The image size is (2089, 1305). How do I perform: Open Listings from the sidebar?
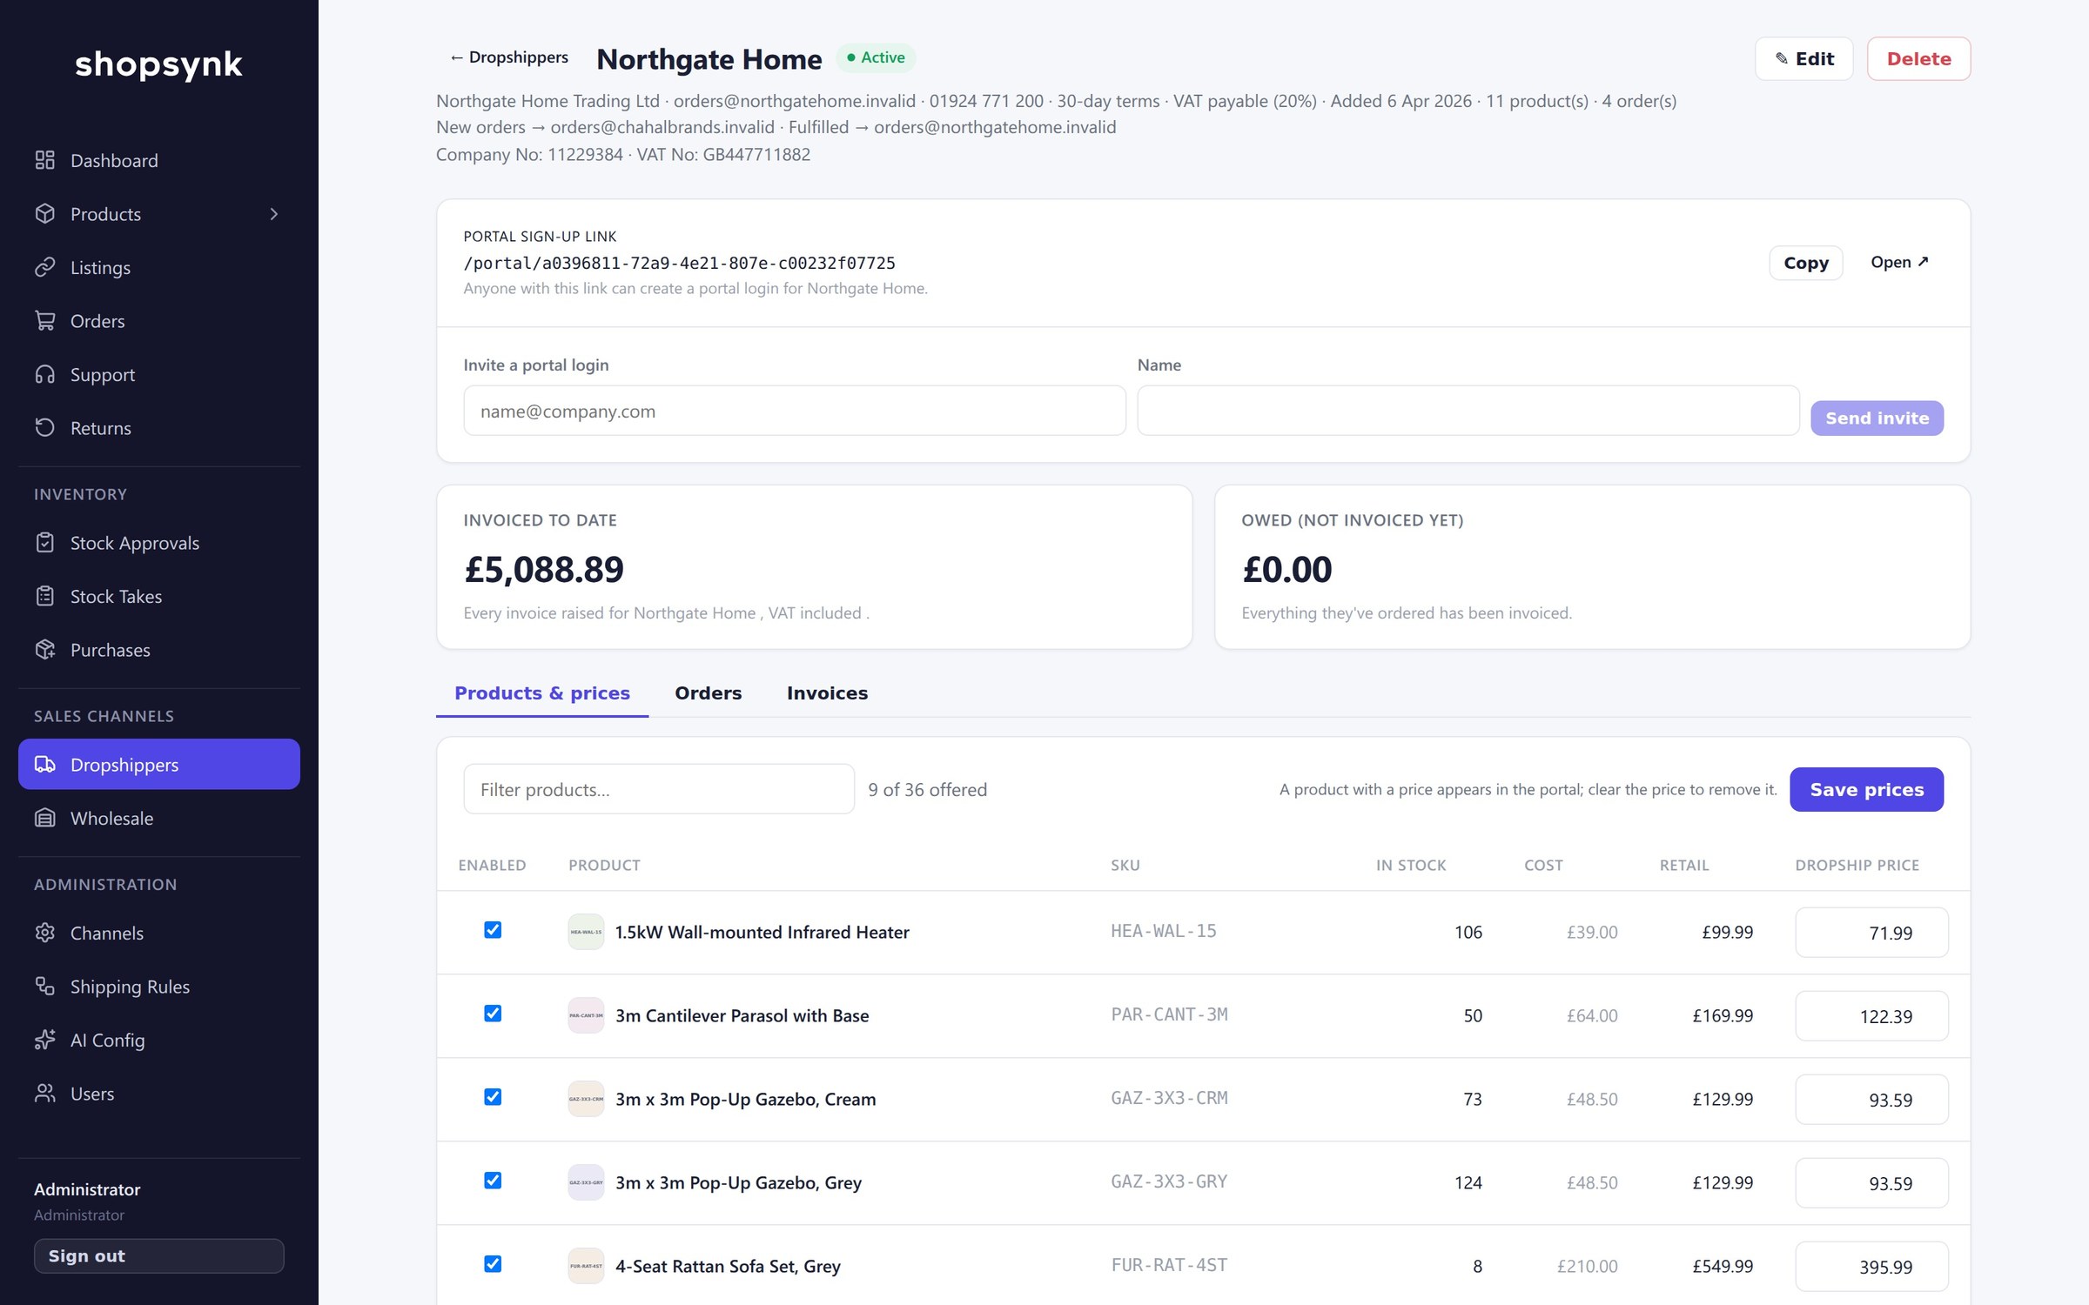tap(158, 267)
